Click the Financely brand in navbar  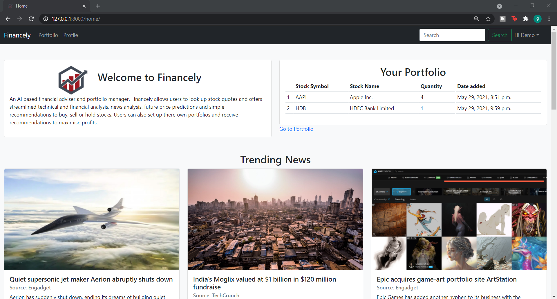(x=17, y=35)
